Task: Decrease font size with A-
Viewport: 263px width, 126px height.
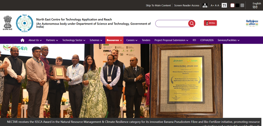Action: click(219, 5)
